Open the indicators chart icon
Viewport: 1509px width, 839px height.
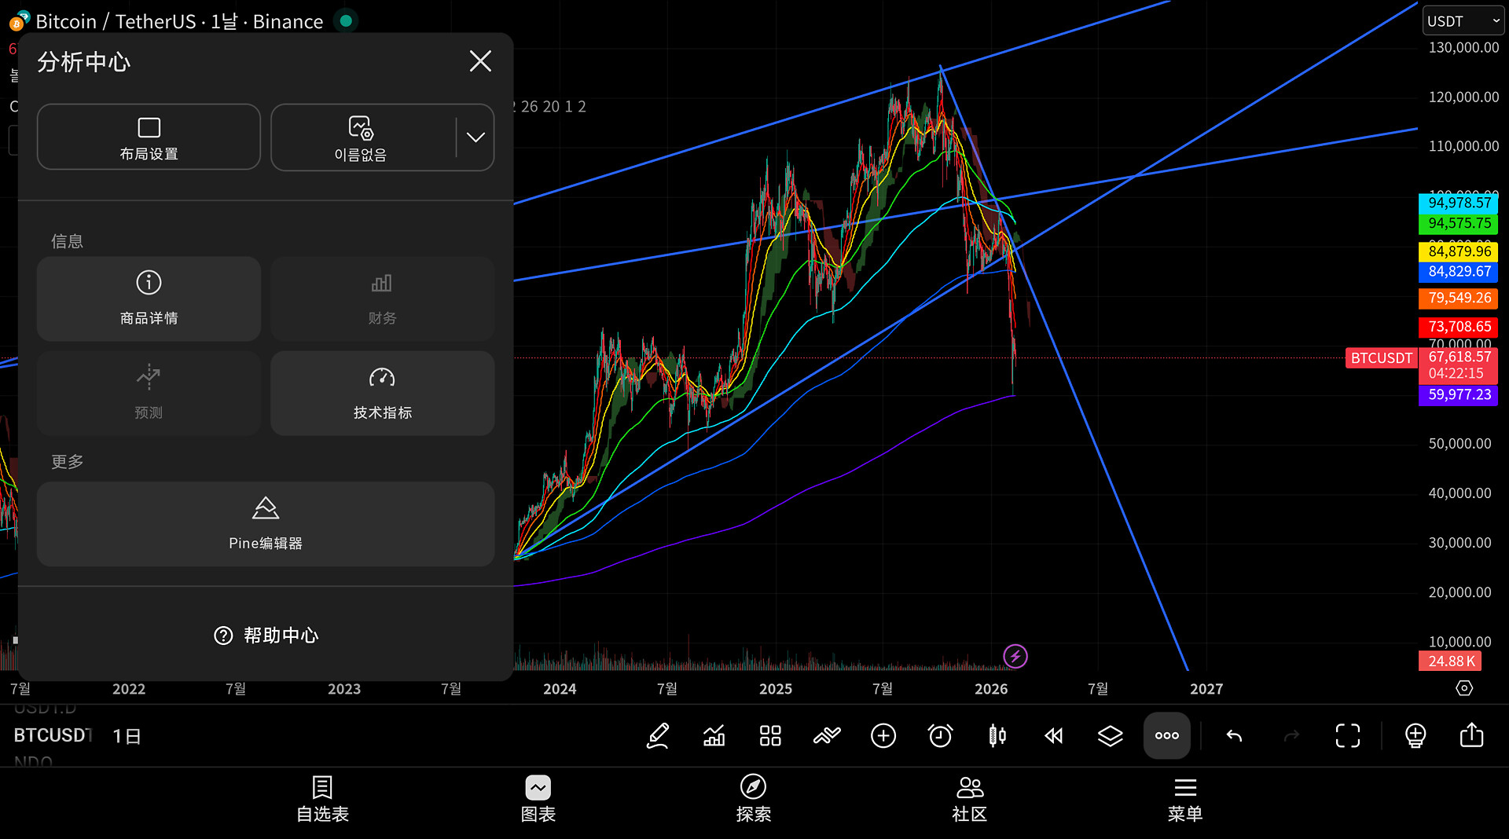click(714, 736)
